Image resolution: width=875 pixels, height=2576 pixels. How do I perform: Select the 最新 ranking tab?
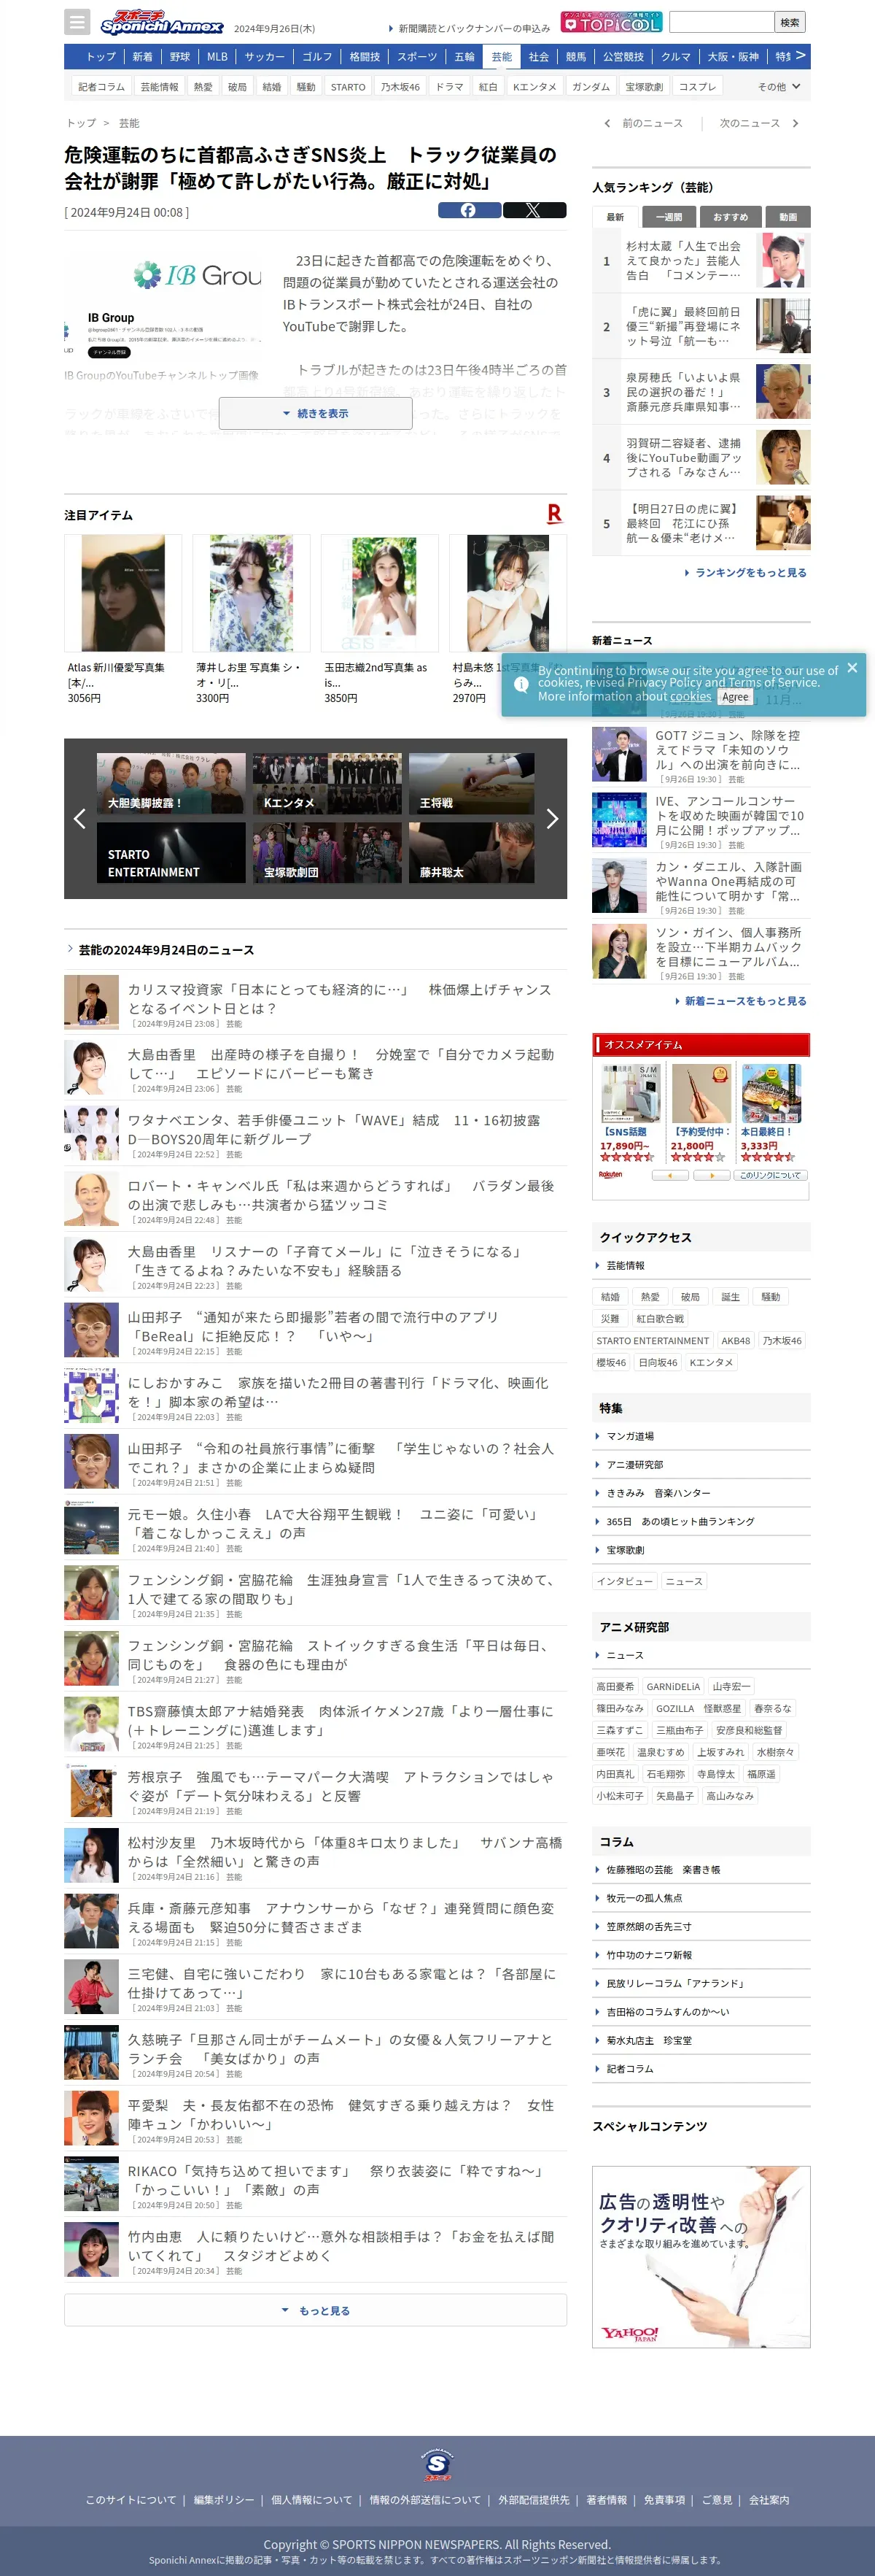[615, 217]
